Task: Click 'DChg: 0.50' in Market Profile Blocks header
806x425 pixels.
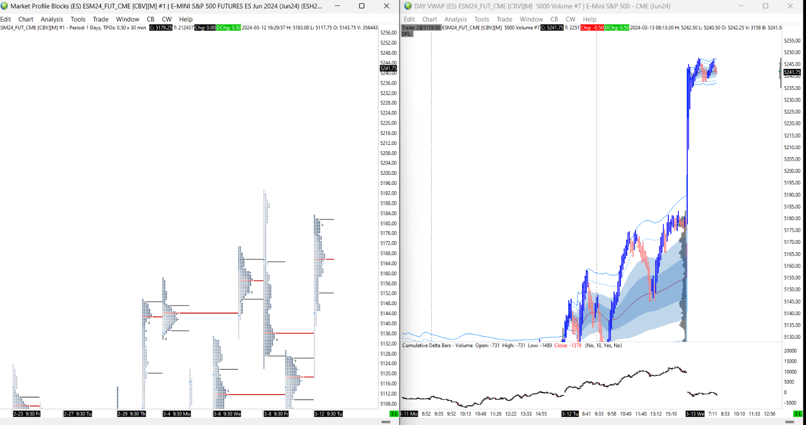Action: click(x=229, y=27)
